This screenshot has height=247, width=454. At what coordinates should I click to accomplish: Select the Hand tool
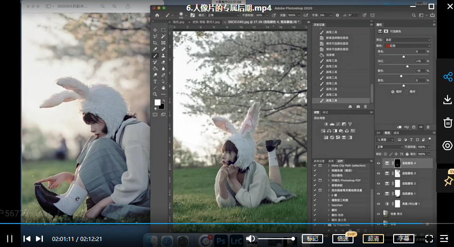pyautogui.click(x=164, y=88)
